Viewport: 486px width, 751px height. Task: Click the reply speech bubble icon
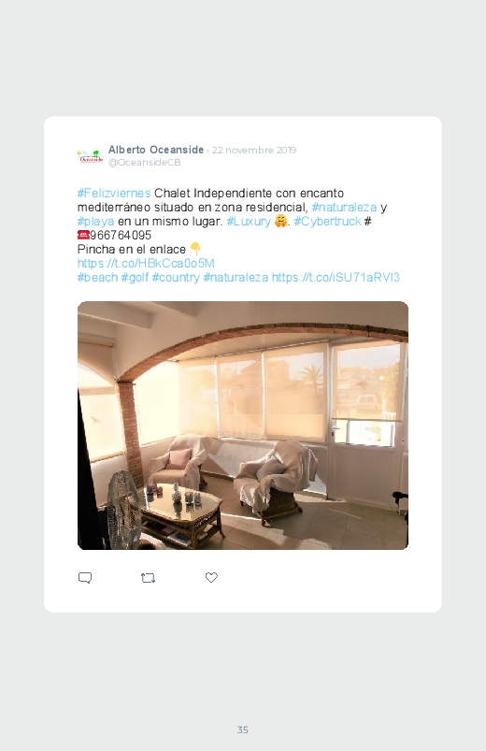coord(85,578)
